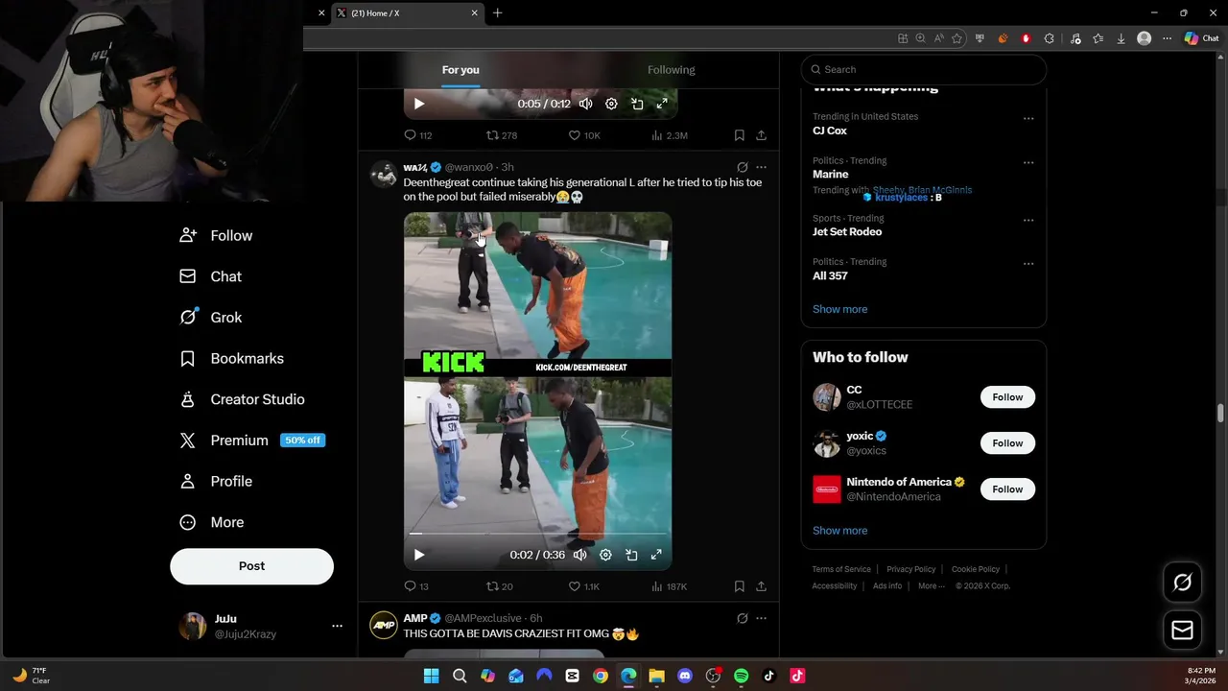Open Bookmarks in the sidebar
Screen dimensions: 1228x691
(232, 358)
